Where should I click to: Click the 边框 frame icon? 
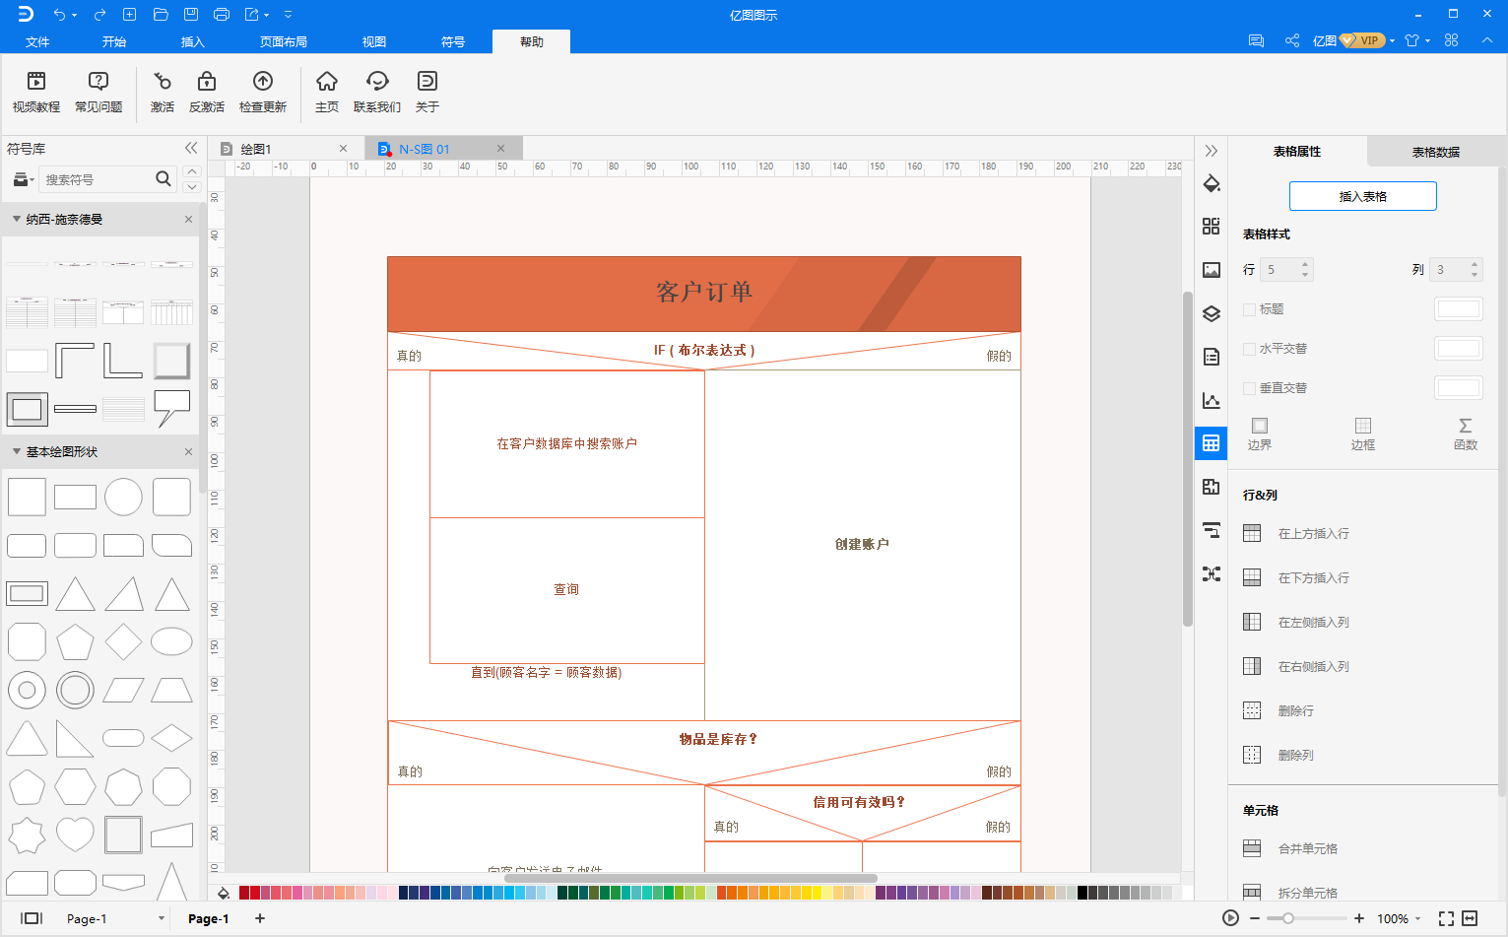(x=1363, y=434)
